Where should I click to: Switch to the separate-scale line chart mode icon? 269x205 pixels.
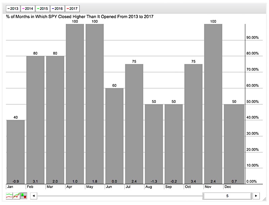click(9, 196)
